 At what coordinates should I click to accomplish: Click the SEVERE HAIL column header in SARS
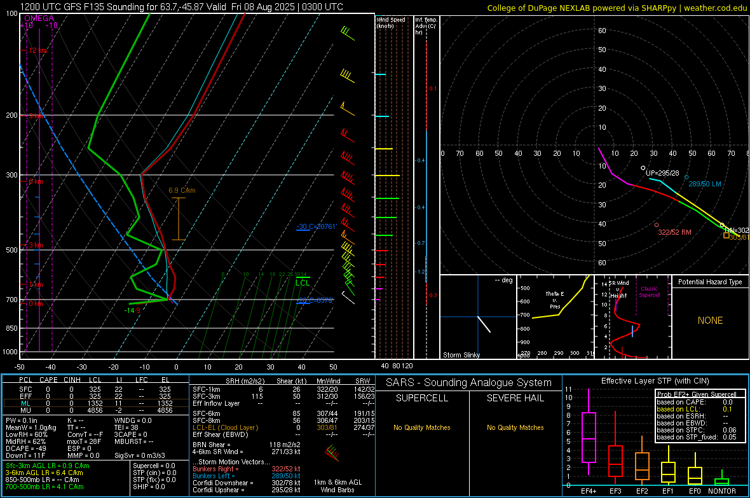point(515,398)
